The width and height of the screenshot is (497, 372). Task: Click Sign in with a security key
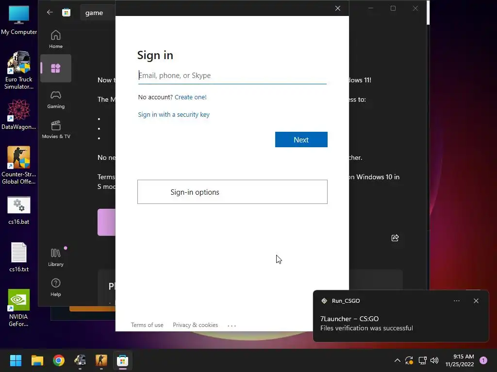click(174, 114)
